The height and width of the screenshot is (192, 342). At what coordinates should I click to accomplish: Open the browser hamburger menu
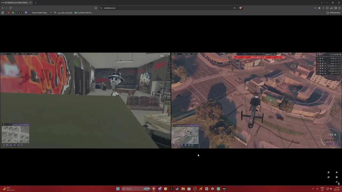point(339,8)
